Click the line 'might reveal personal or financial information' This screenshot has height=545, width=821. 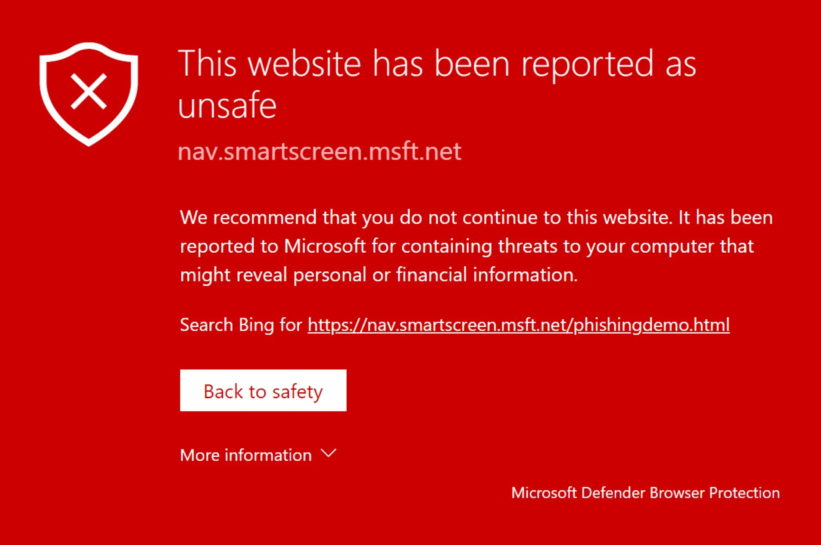pyautogui.click(x=378, y=275)
